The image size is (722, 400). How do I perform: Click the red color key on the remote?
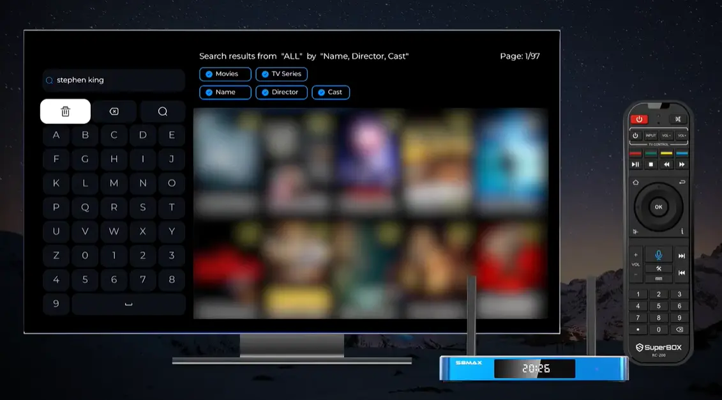coord(635,153)
